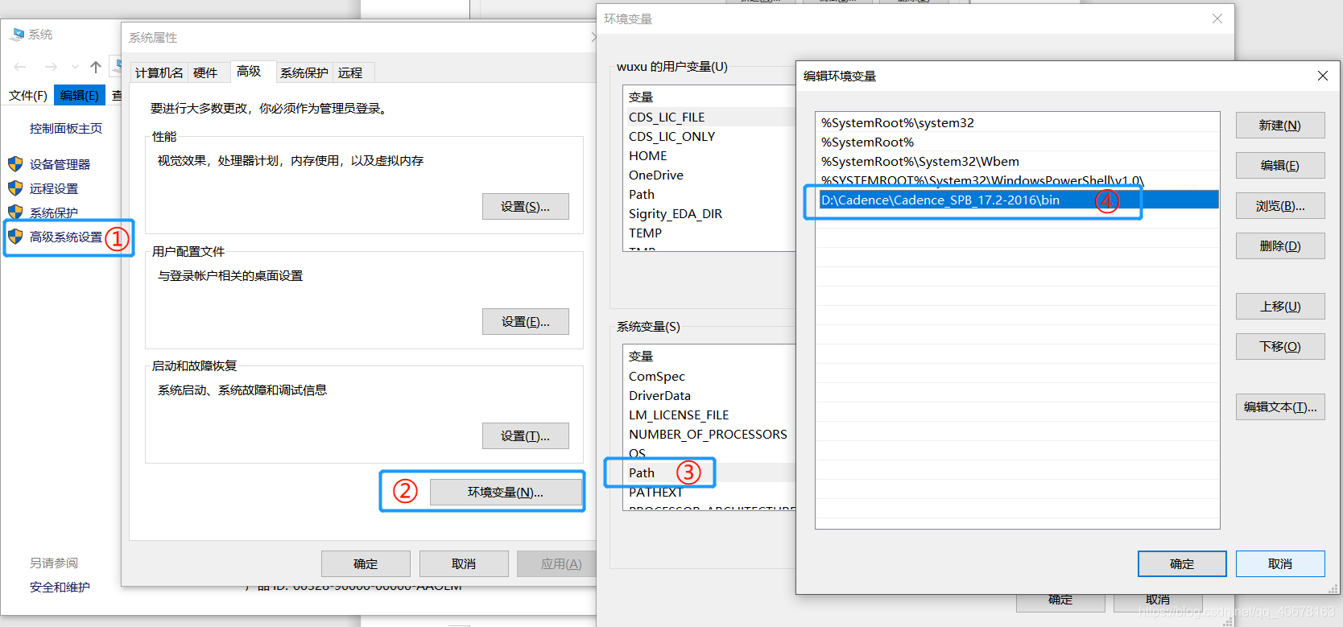Select D:\Cadence\Cadence_SPB_17.2-2016\bin entry
The image size is (1343, 627).
click(x=1018, y=200)
